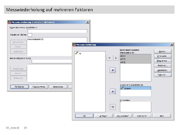Viewport: 180px width, 135px height.
Task: Click gray arrow beside Kovariaten list
Action: point(113,107)
